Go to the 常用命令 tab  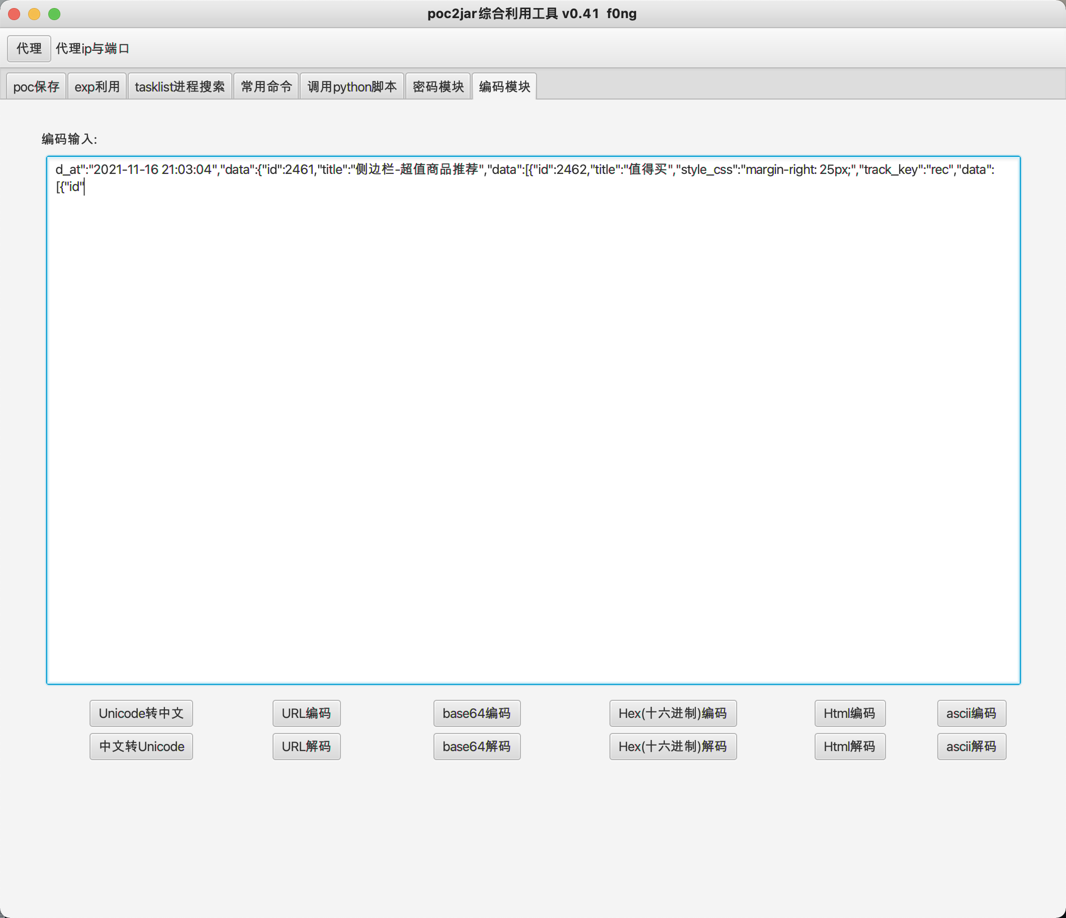266,86
